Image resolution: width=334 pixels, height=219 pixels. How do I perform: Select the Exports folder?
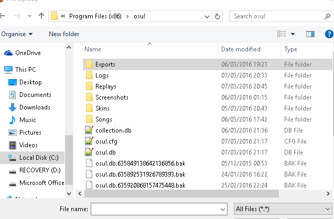(208, 64)
